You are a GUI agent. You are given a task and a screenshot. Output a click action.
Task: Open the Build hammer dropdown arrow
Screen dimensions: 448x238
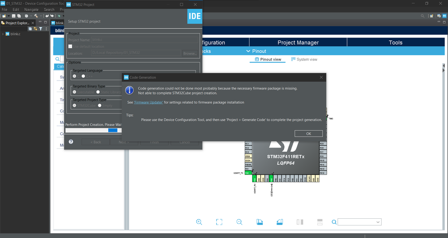41,16
